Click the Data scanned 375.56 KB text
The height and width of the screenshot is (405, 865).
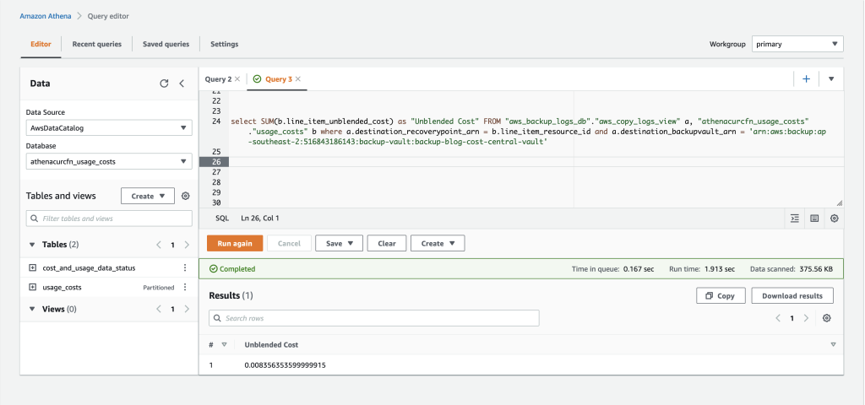(x=792, y=269)
